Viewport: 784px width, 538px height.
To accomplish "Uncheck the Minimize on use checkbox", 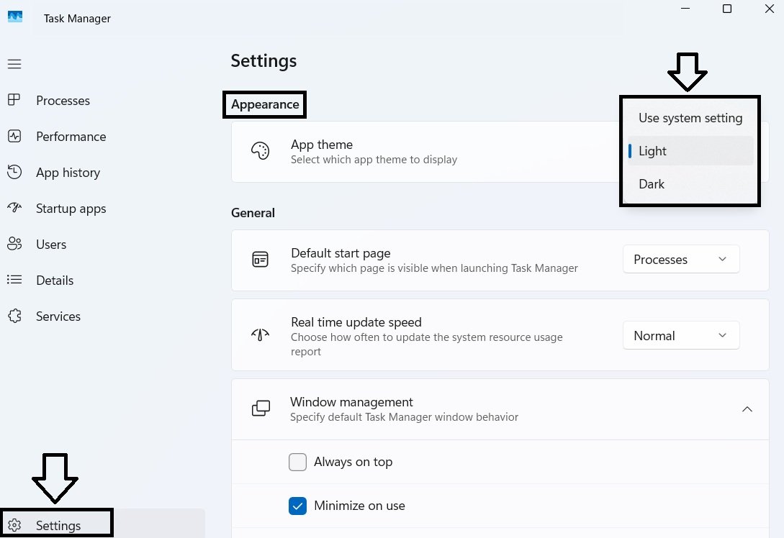I will click(297, 506).
